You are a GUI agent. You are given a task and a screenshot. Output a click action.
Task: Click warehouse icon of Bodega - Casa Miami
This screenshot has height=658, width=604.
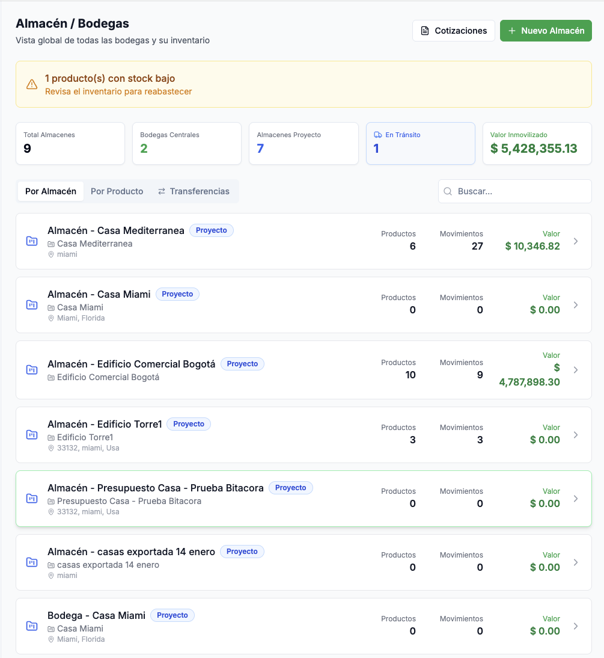pos(32,626)
